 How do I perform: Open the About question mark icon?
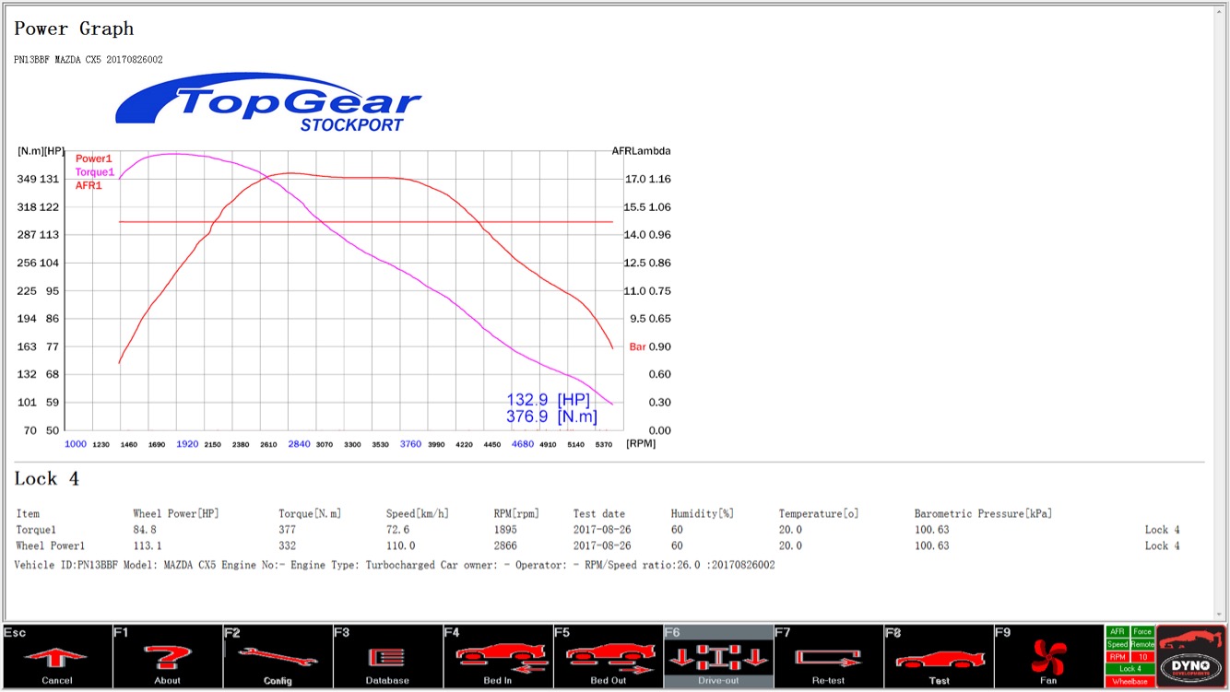(x=167, y=657)
